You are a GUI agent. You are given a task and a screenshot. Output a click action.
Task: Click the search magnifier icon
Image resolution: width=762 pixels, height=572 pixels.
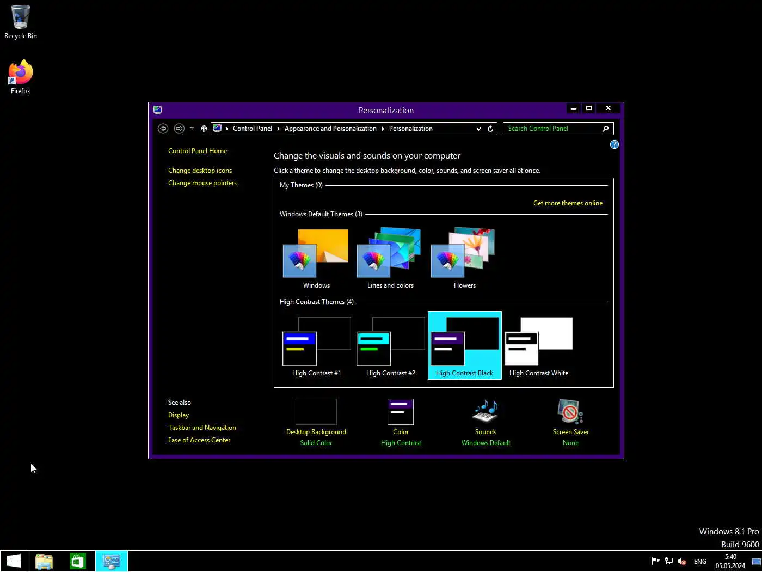[x=606, y=129]
